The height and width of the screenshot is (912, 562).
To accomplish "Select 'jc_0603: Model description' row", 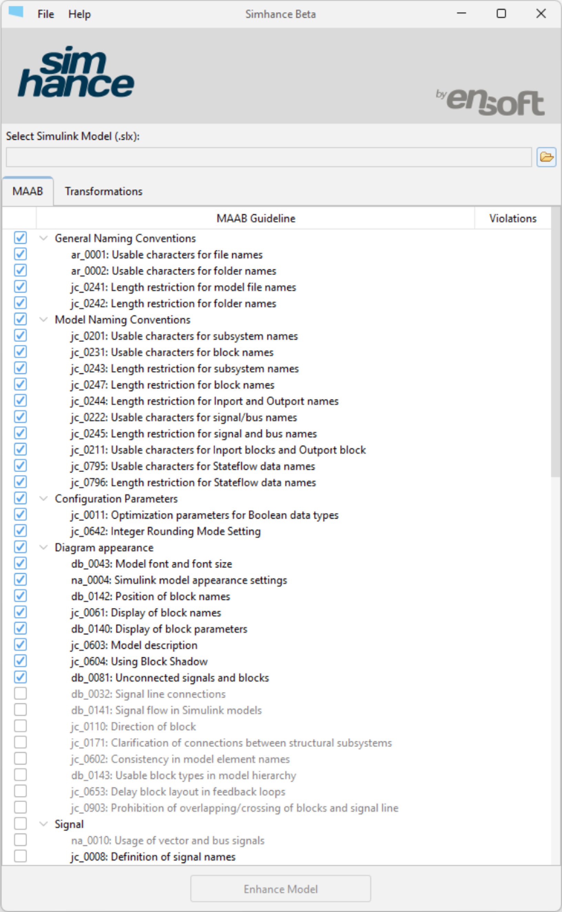I will tap(134, 645).
